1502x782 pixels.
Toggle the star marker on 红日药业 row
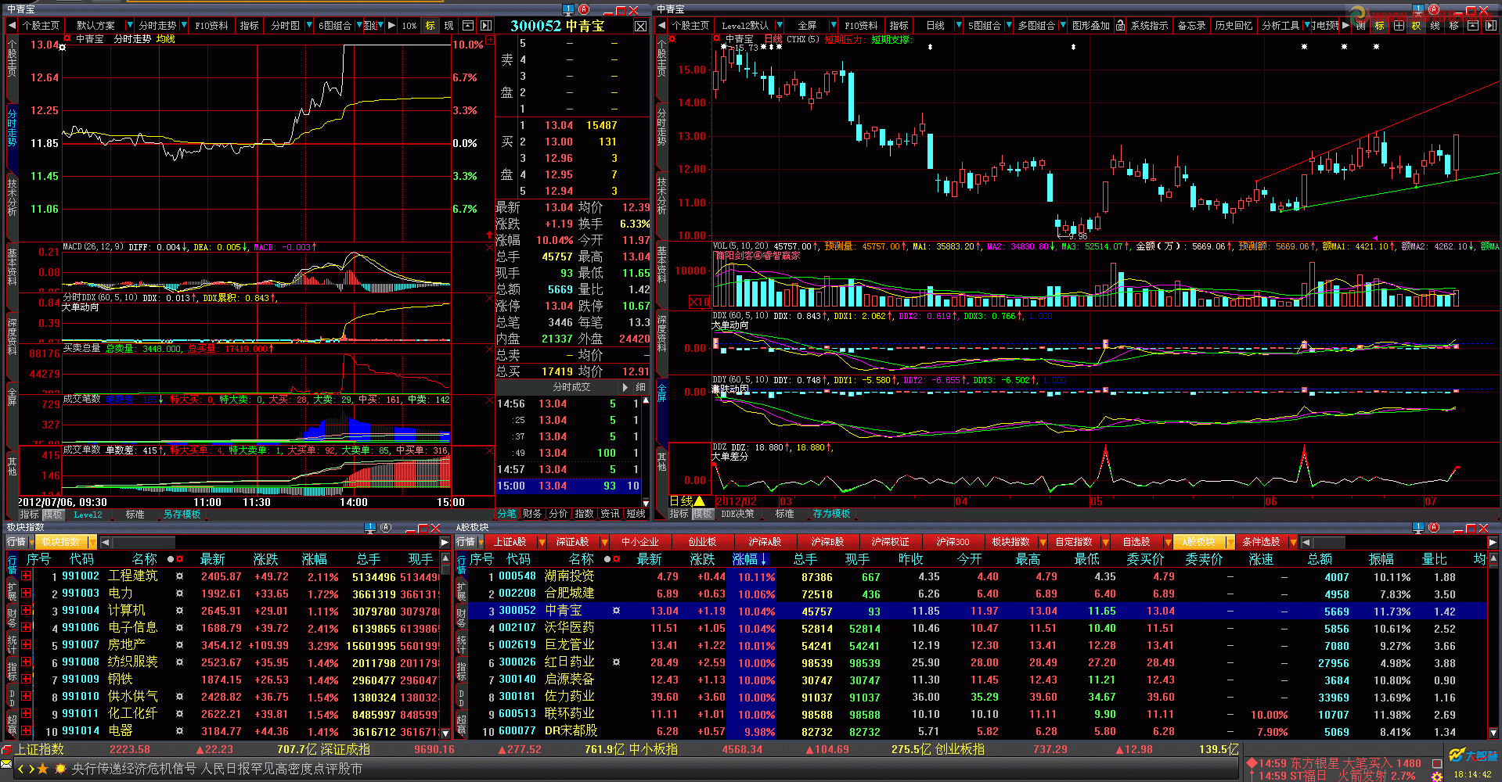(616, 662)
